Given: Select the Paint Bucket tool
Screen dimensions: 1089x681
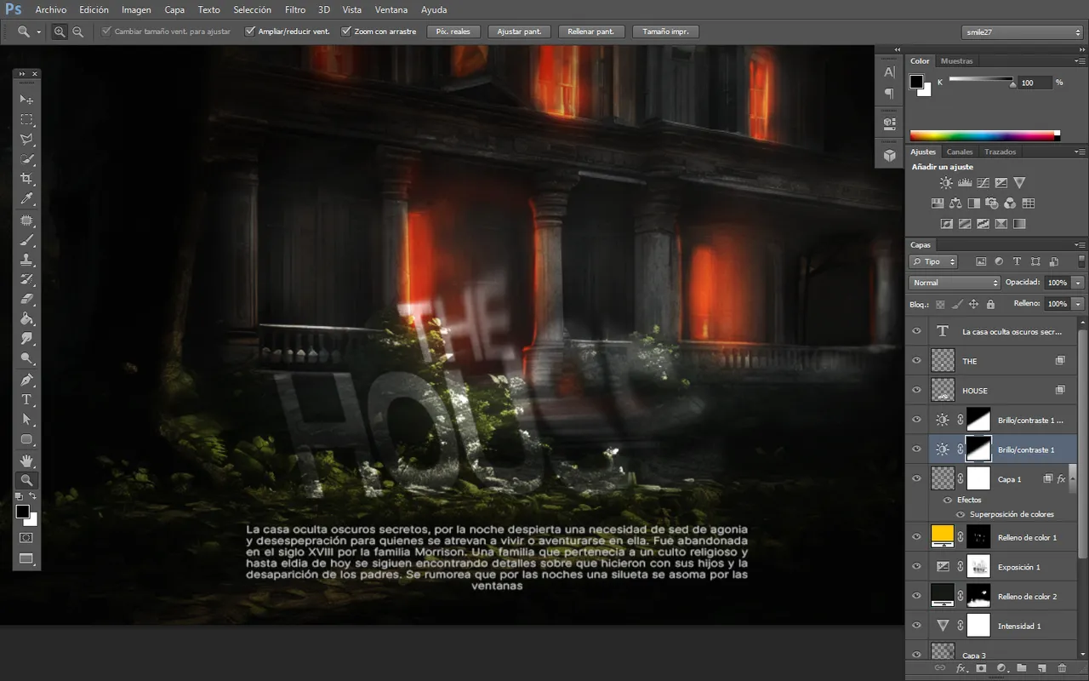Looking at the screenshot, I should (x=26, y=319).
